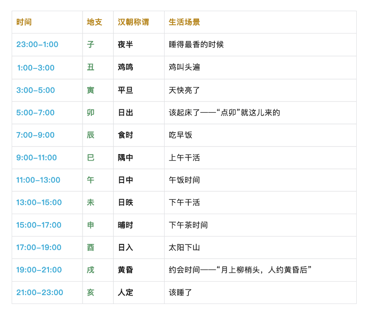Select the 黄昏 cell
Screen dimensions: 373x317
click(125, 270)
